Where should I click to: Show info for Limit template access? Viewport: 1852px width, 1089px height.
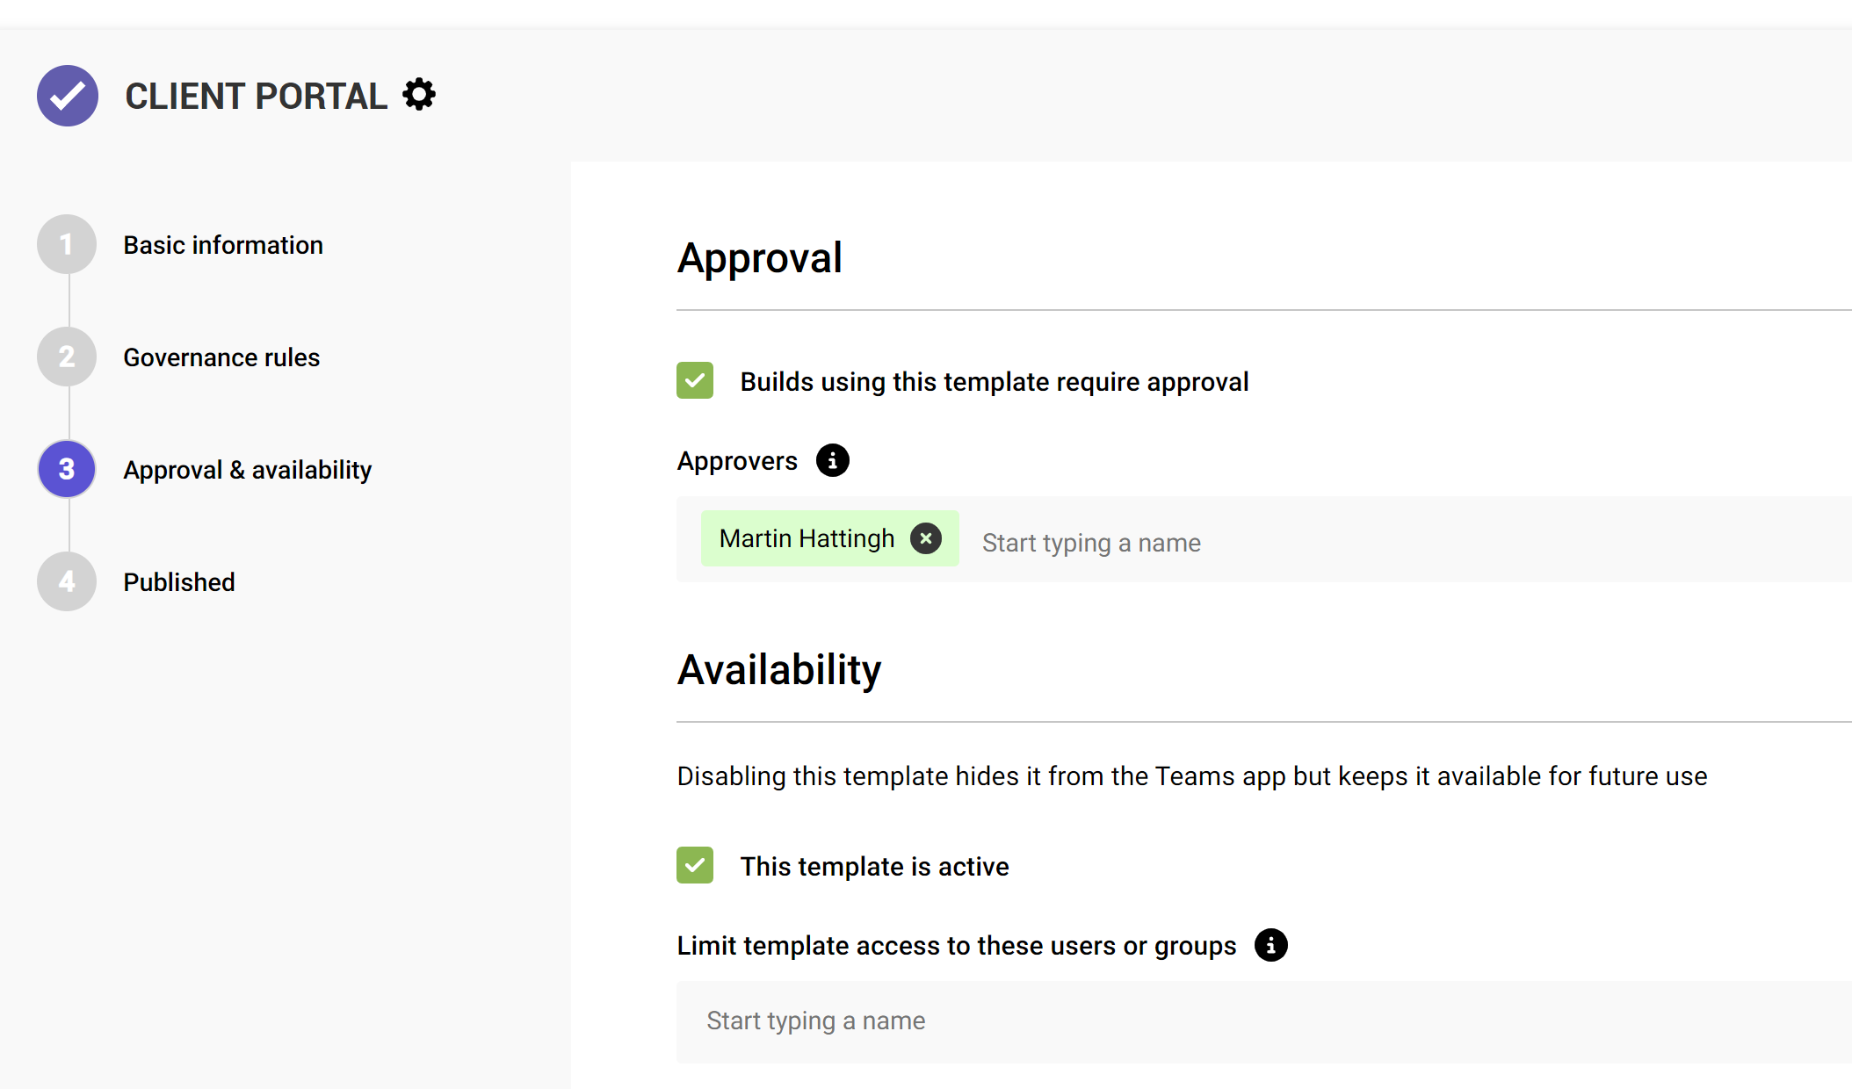click(1270, 945)
